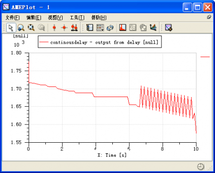The height and width of the screenshot is (173, 215).
Task: Click the blue refresh arrows icon
Action: pyautogui.click(x=110, y=28)
